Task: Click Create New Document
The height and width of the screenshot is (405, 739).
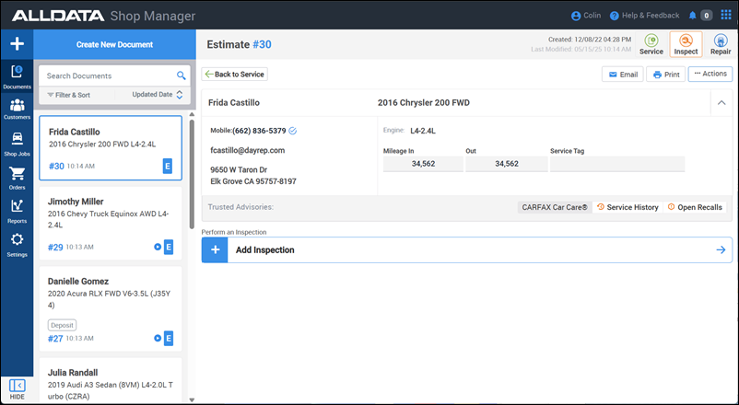Action: tap(114, 44)
